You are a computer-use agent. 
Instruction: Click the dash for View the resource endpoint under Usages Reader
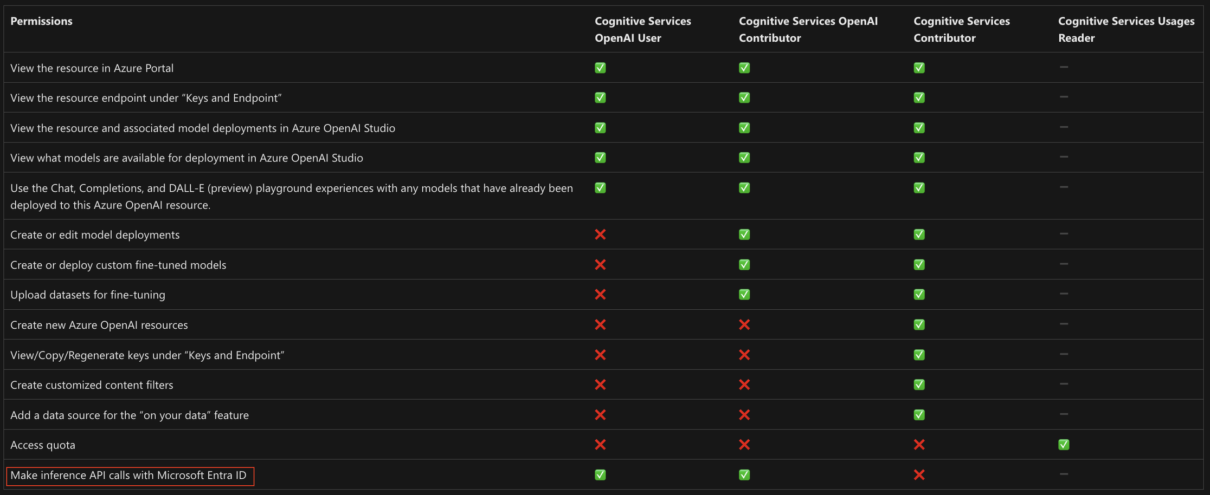pyautogui.click(x=1064, y=97)
